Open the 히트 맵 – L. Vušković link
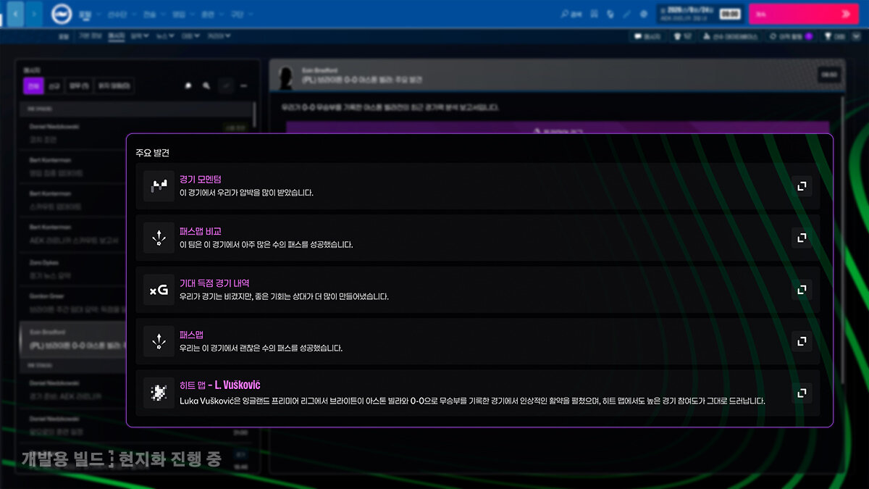Image resolution: width=869 pixels, height=489 pixels. tap(219, 385)
